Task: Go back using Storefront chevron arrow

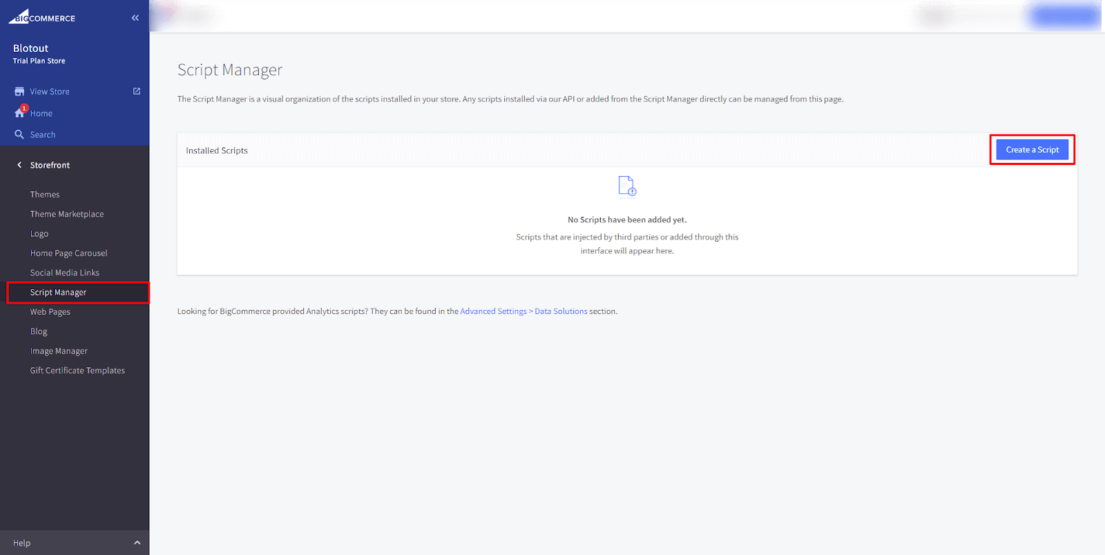Action: [x=19, y=165]
